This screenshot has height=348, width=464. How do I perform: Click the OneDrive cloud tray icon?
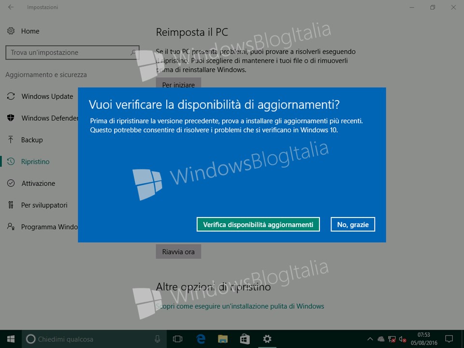[x=381, y=339]
